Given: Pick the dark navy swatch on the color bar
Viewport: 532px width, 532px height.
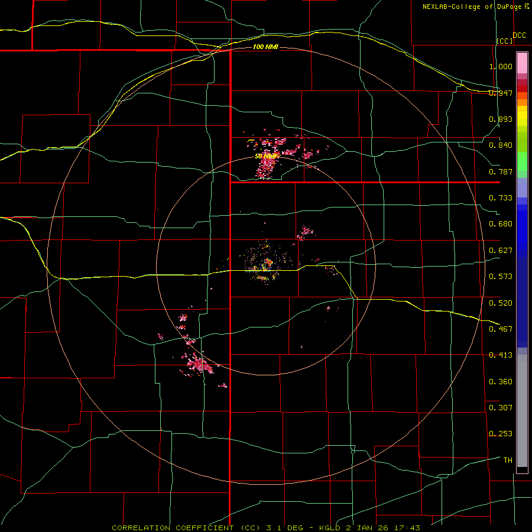Looking at the screenshot, I should 522,302.
